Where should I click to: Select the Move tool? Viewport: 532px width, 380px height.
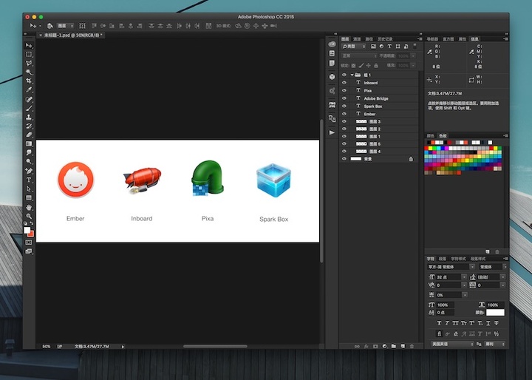tap(29, 46)
